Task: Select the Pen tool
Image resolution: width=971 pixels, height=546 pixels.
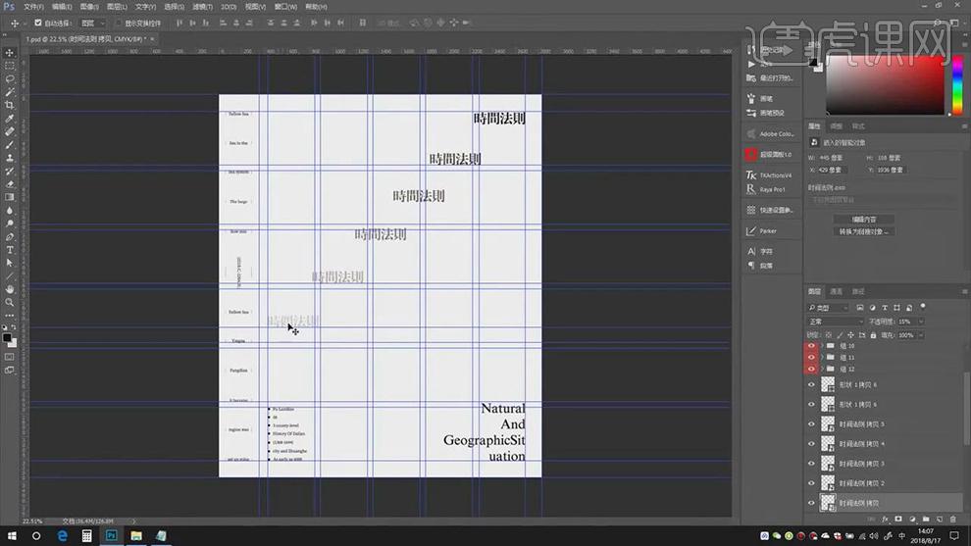Action: 9,236
